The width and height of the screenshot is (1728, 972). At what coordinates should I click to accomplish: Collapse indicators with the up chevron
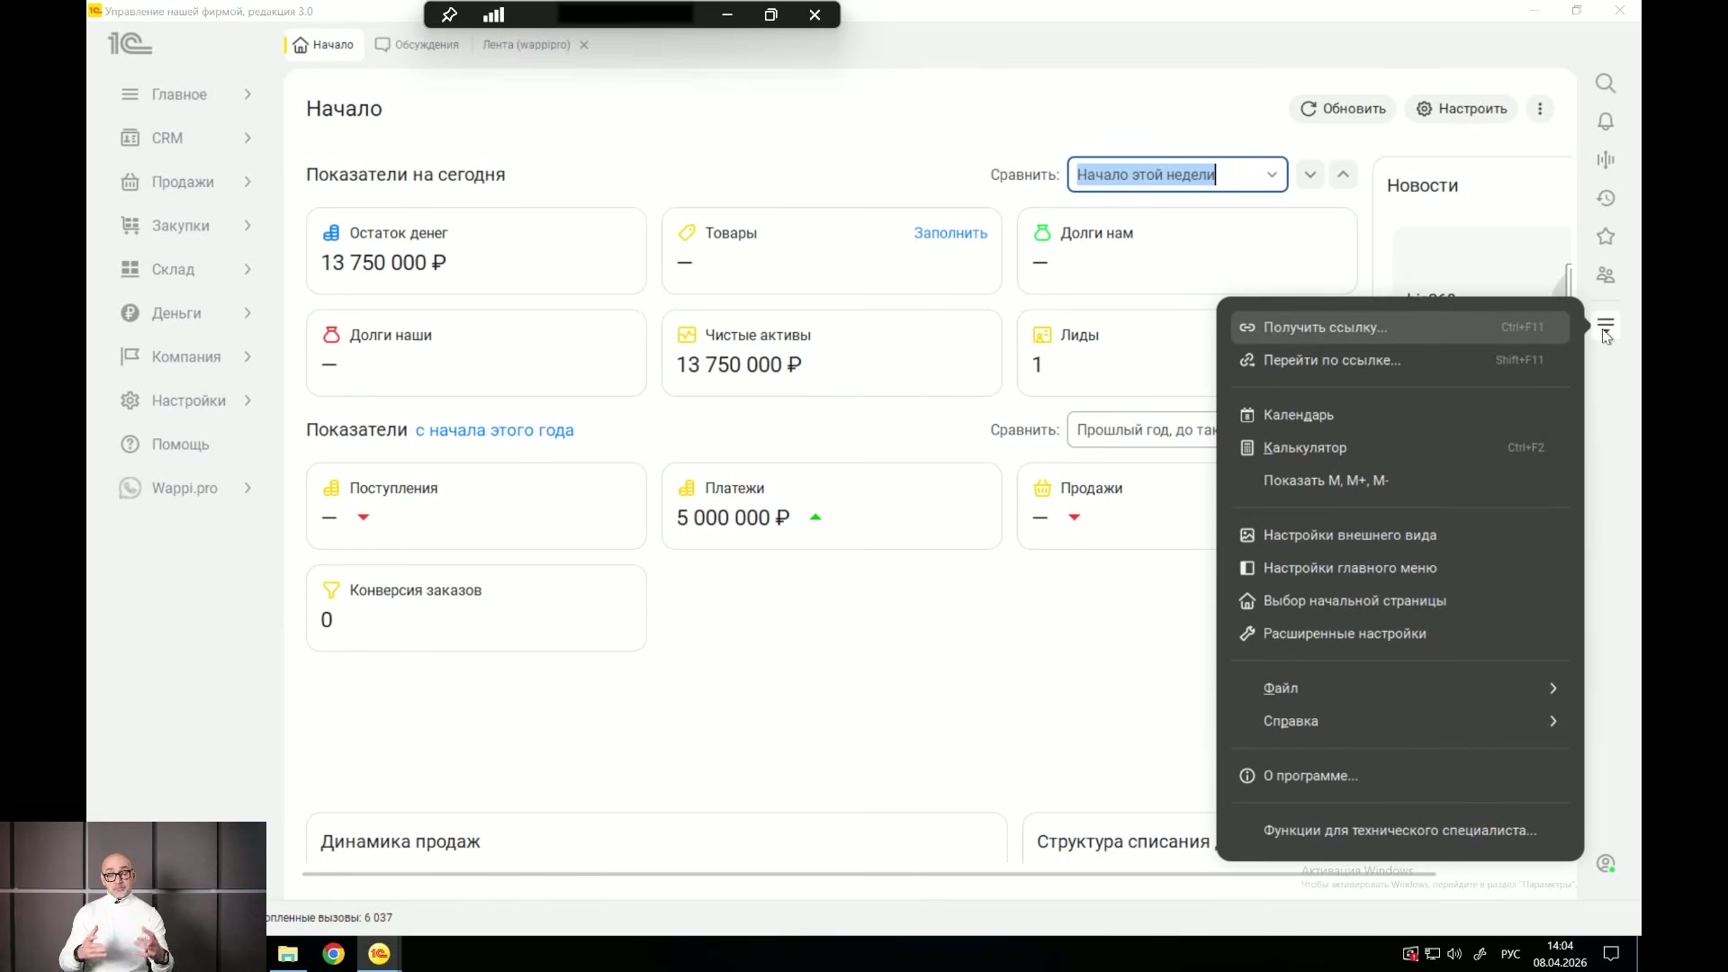click(1343, 175)
